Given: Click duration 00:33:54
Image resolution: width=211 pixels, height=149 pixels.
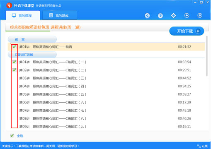Looking at the screenshot, I should (x=184, y=62).
